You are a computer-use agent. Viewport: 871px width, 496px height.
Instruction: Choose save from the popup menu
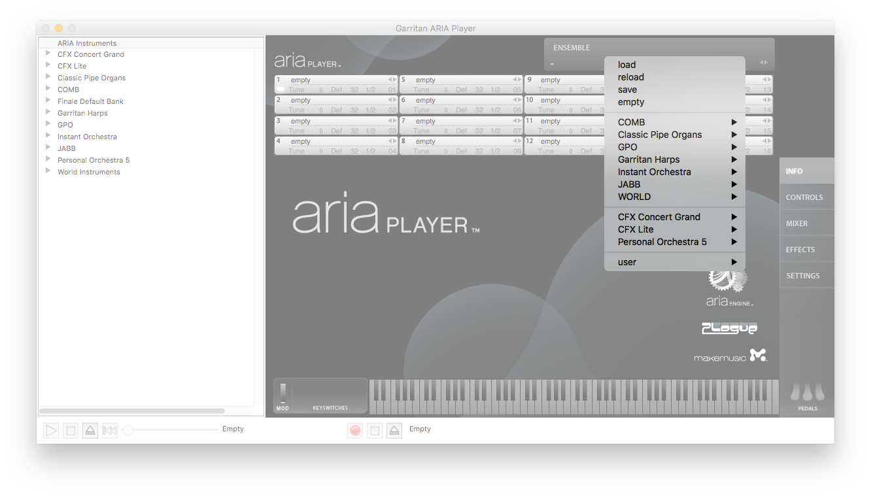click(x=675, y=90)
